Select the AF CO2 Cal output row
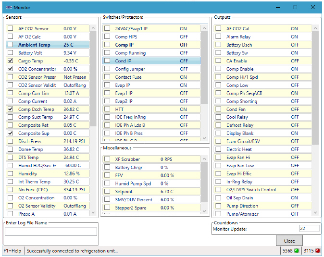324x257 pixels. [x=262, y=28]
